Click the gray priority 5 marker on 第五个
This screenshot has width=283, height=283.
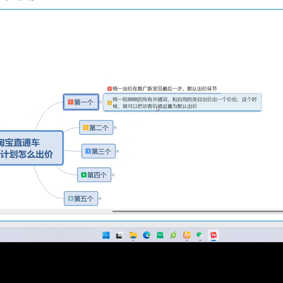point(71,199)
